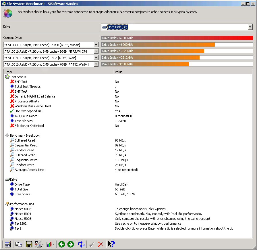Sort by the Item column header

58,72
